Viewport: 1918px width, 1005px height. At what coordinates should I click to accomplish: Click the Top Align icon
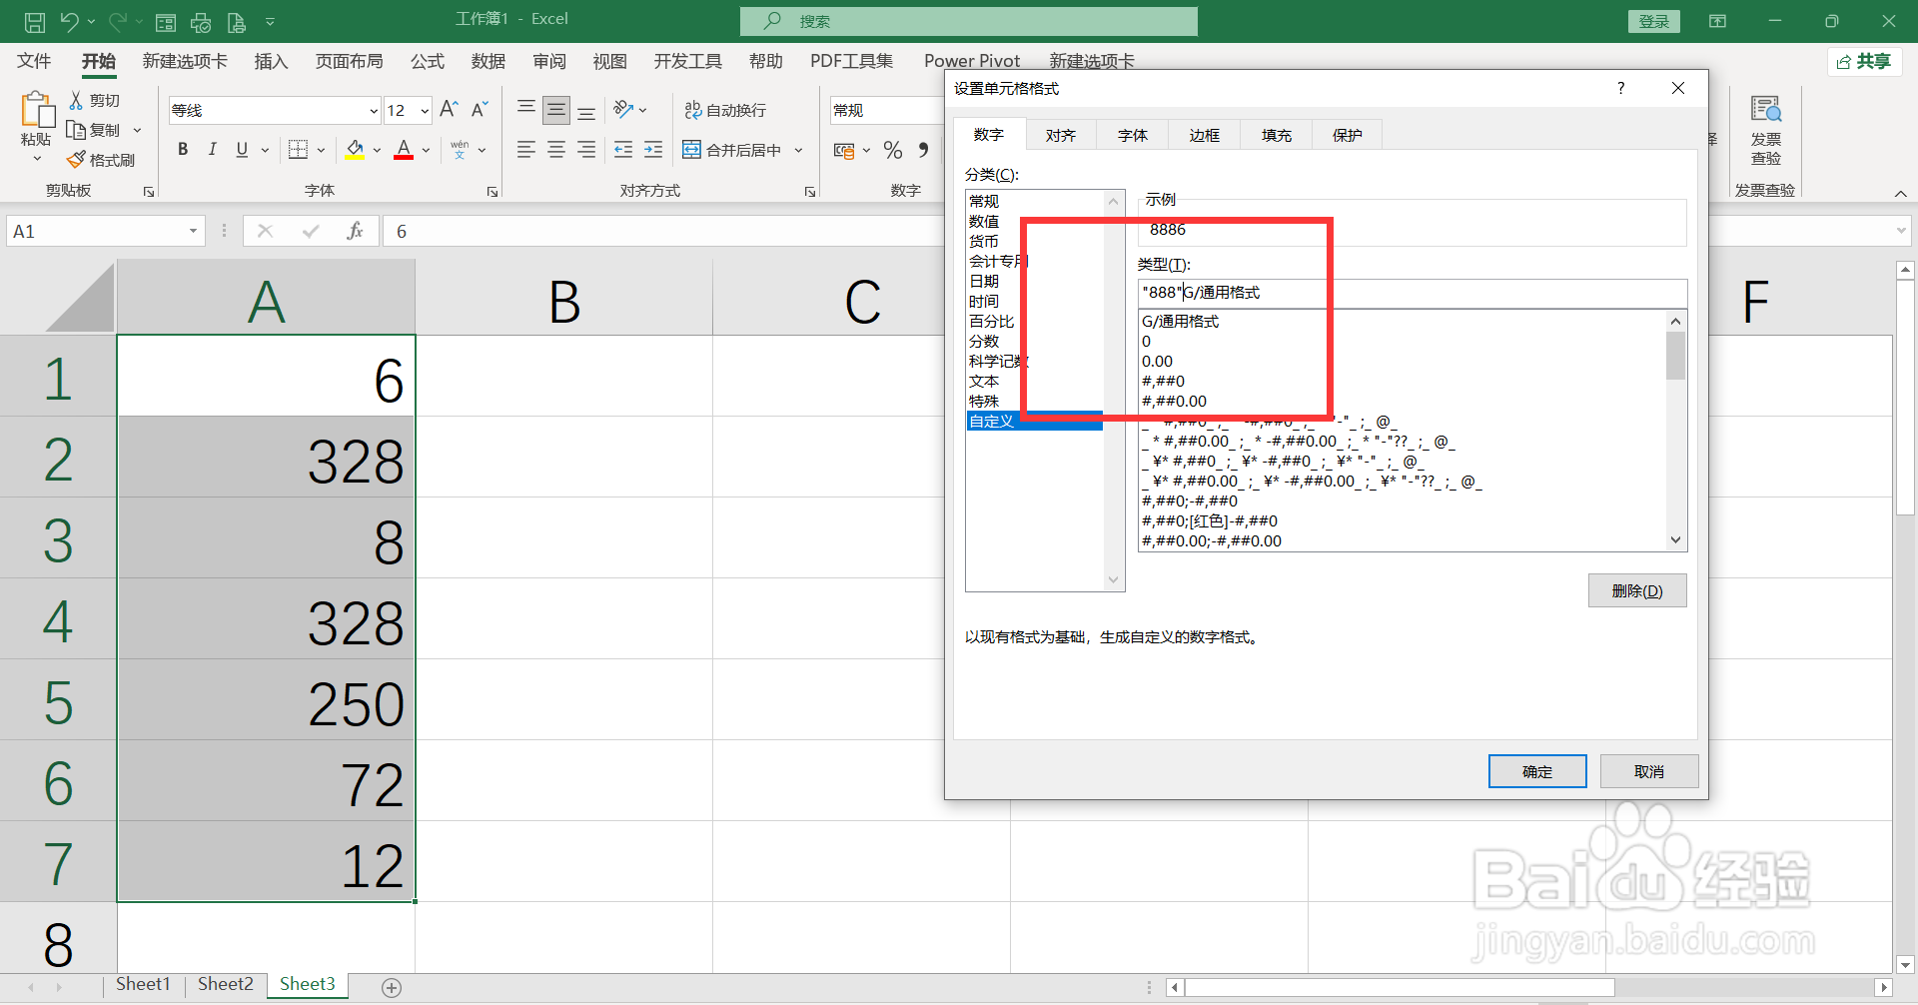tap(526, 109)
